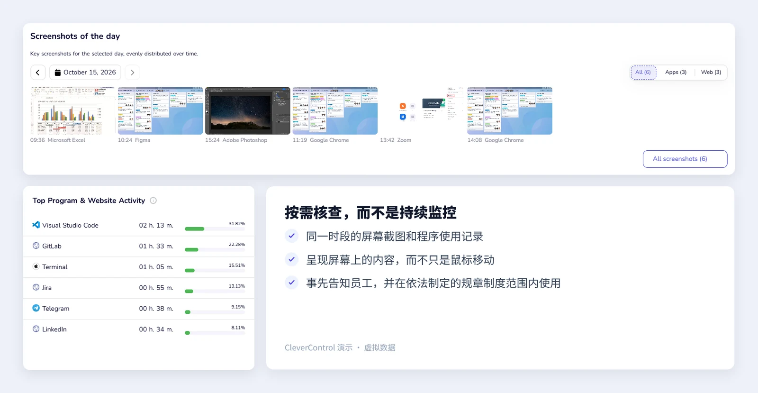
Task: Open the 09:36 Microsoft Excel screenshot
Action: click(73, 110)
